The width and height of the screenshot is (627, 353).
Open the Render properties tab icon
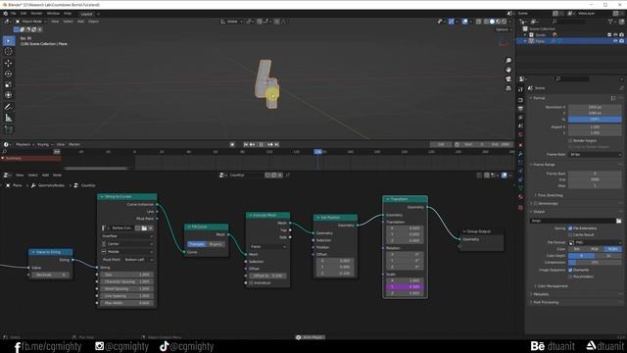coord(520,100)
